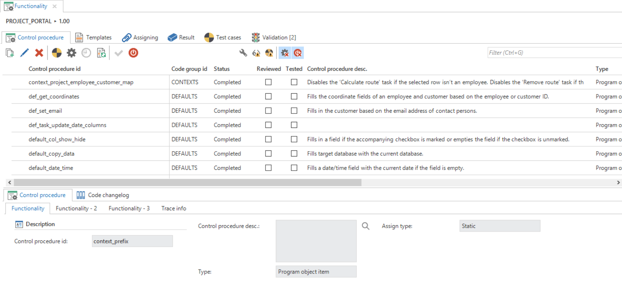622x291 pixels.
Task: Click the document refresh icon
Action: 101,53
